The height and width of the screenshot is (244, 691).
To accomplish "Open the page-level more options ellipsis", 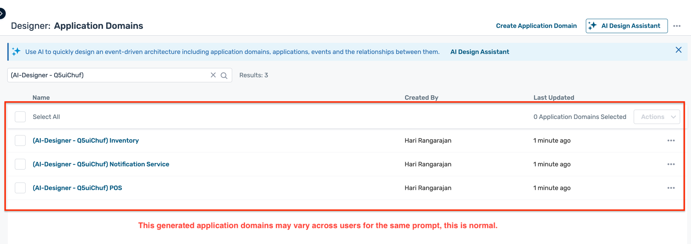I will click(x=677, y=26).
